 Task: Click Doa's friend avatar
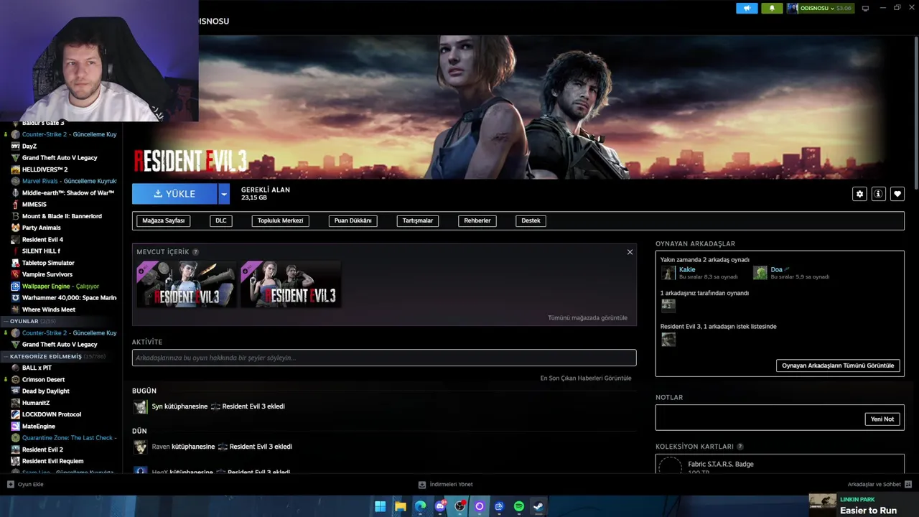point(760,273)
